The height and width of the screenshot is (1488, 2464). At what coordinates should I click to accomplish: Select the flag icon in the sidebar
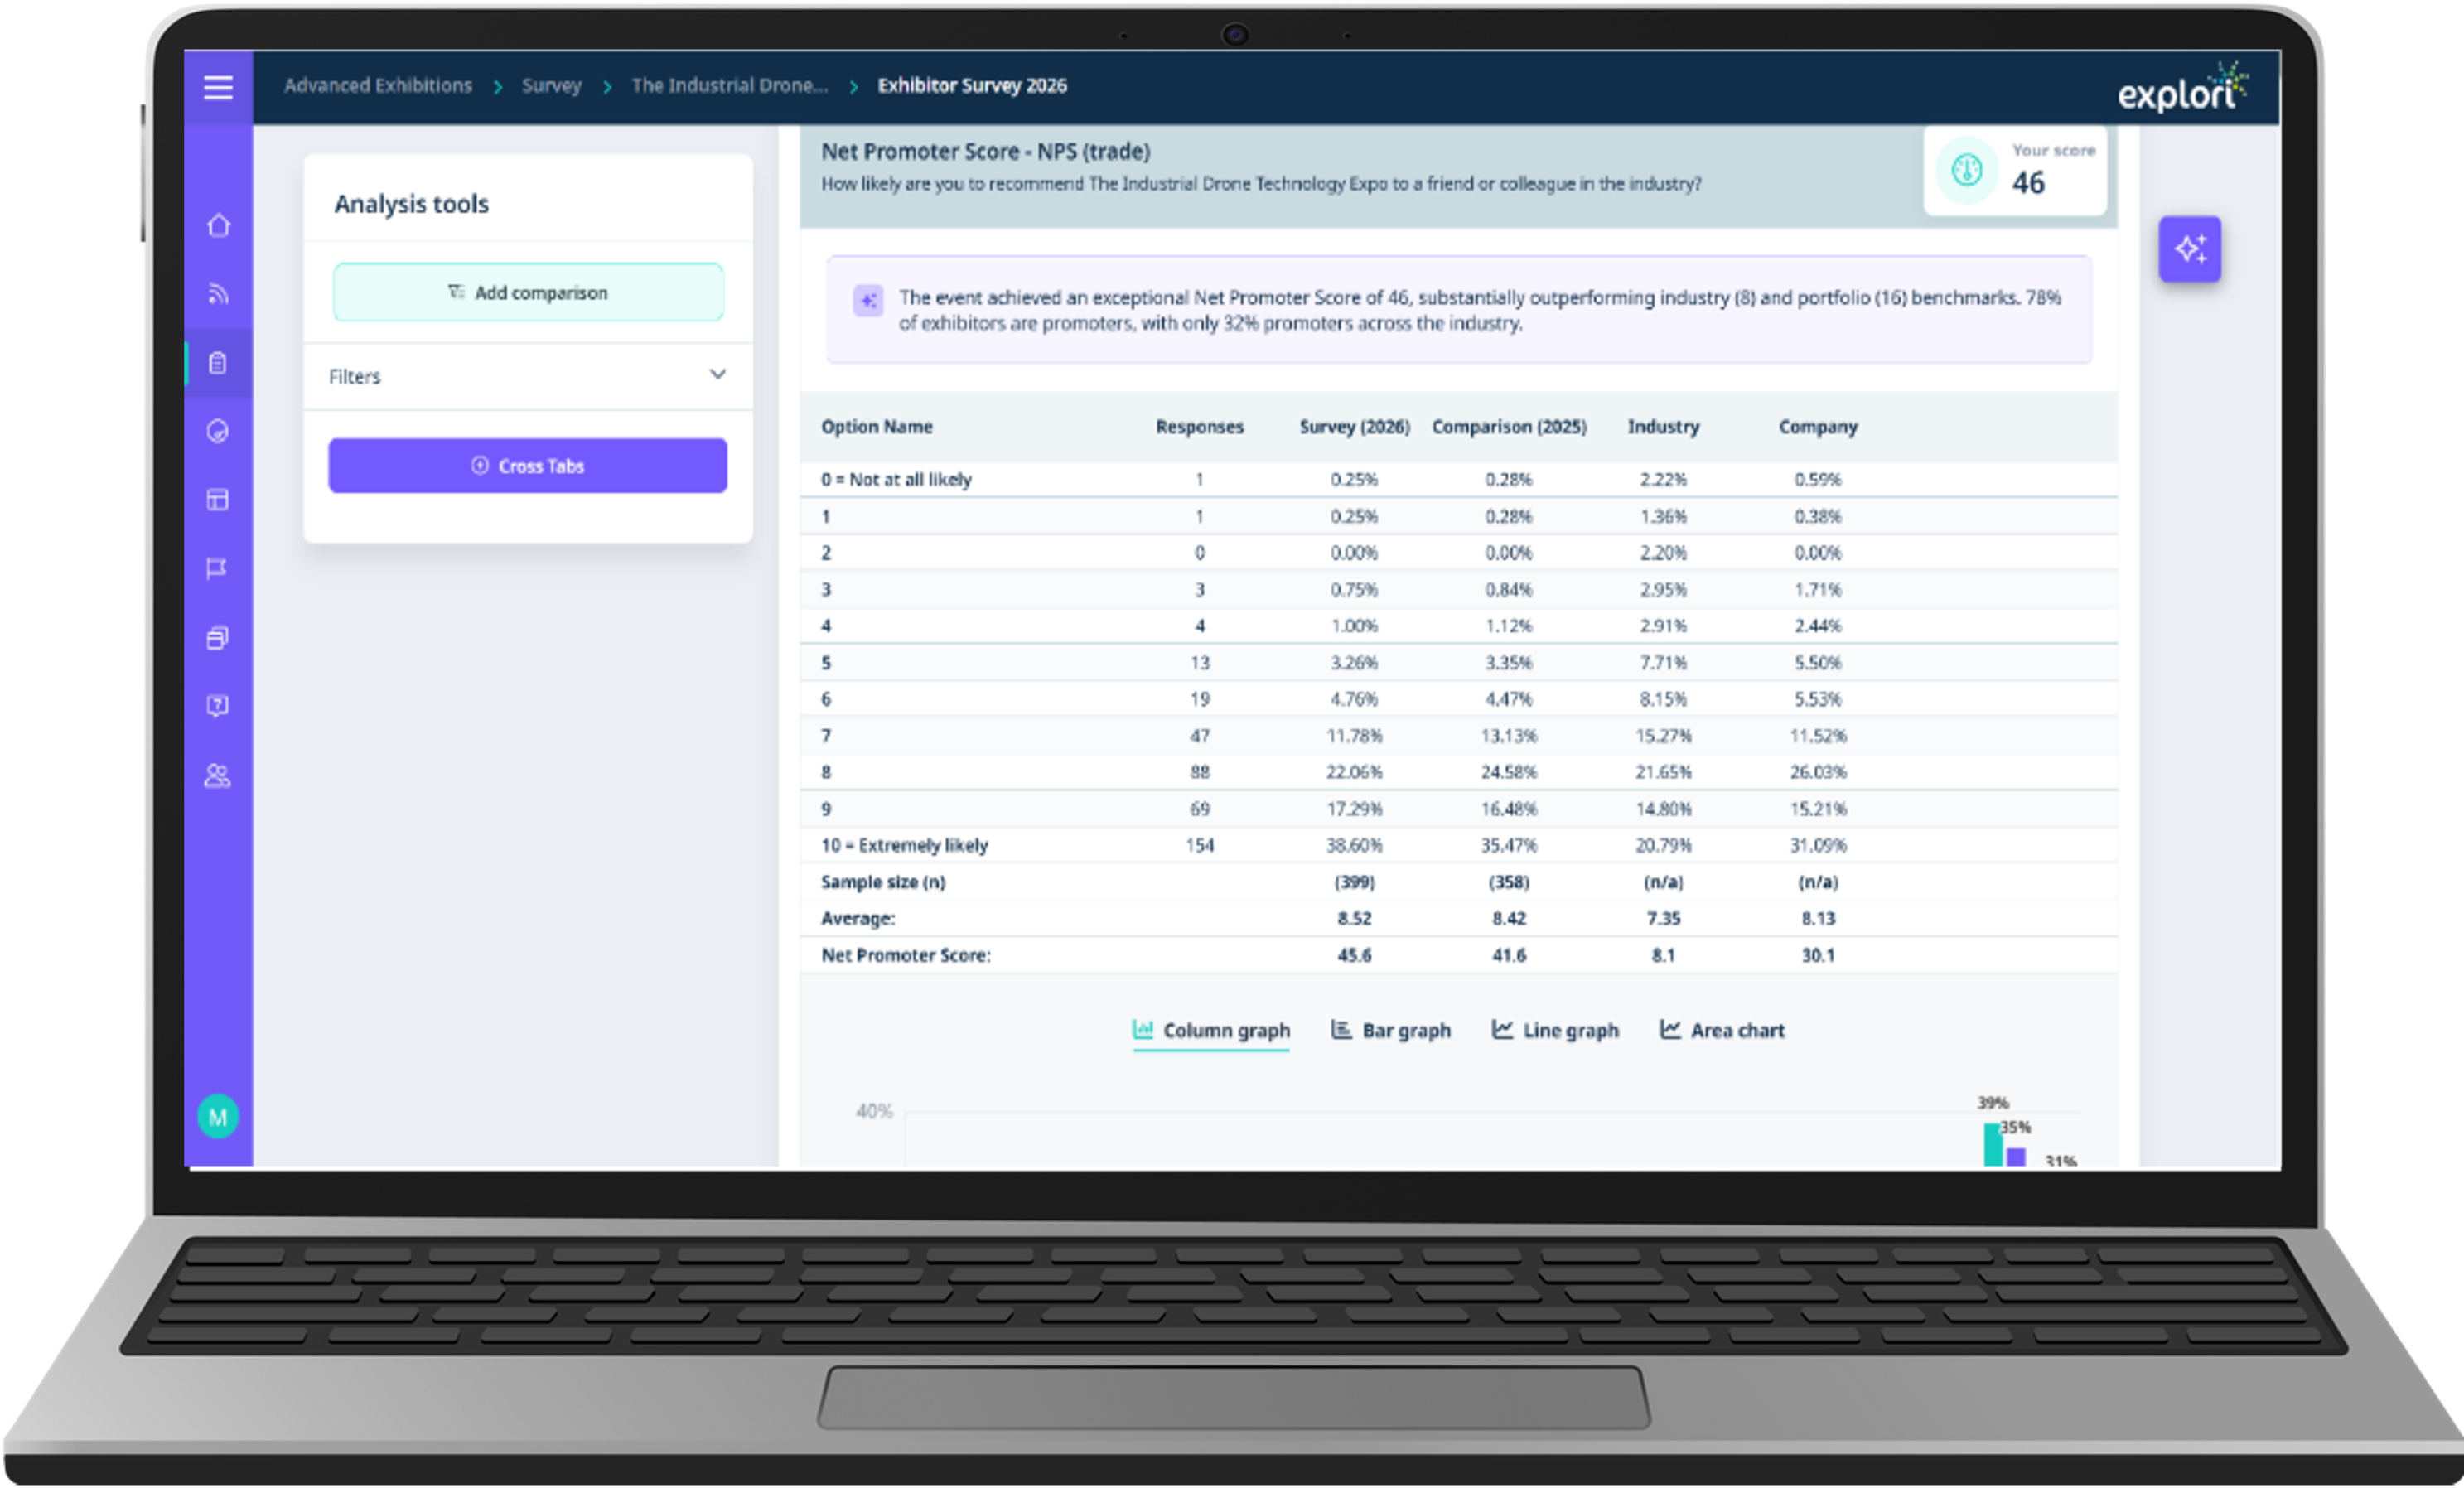tap(218, 568)
